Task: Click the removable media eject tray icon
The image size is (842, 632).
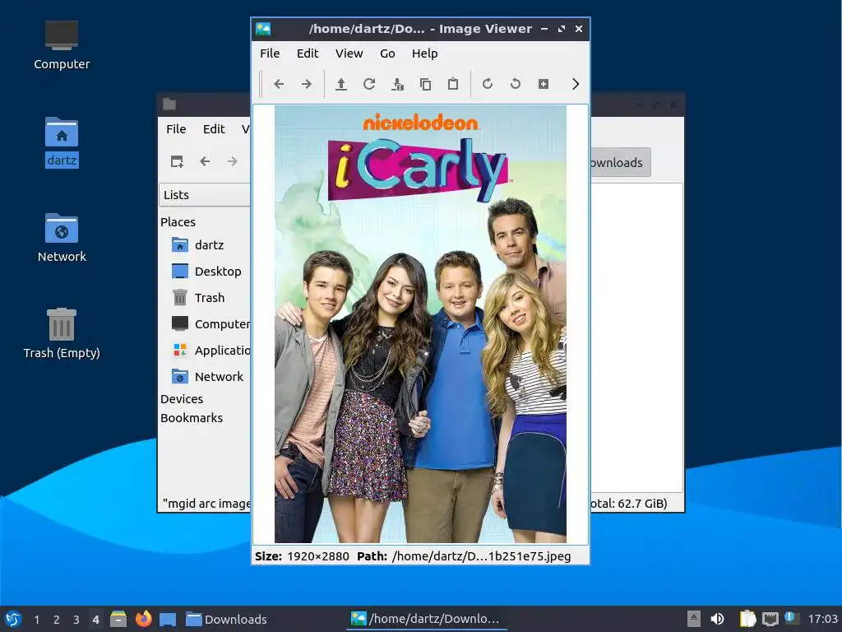Action: pyautogui.click(x=694, y=619)
